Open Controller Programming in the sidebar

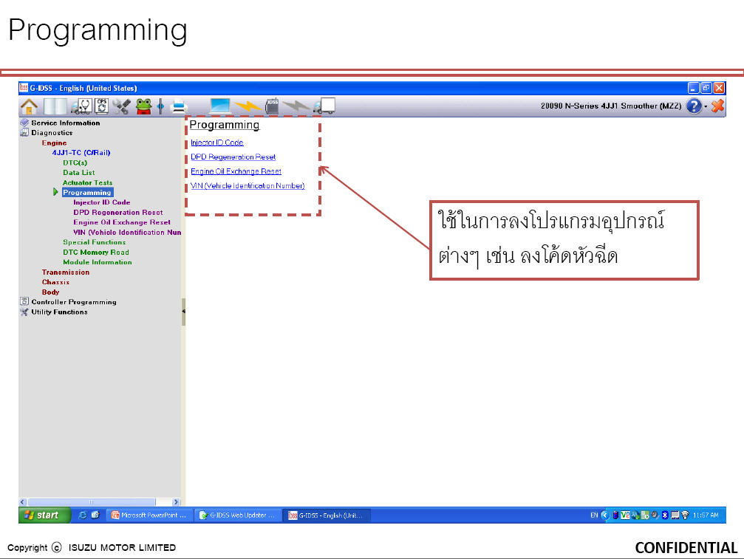point(74,302)
